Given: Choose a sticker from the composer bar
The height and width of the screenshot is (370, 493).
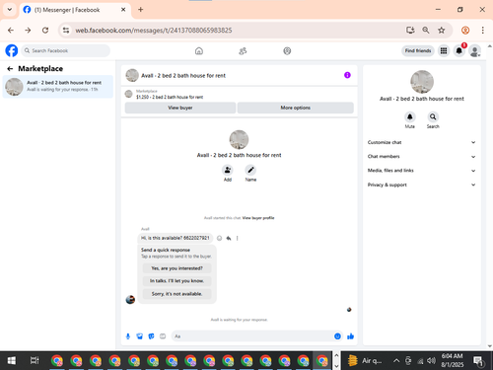Looking at the screenshot, I should [151, 336].
